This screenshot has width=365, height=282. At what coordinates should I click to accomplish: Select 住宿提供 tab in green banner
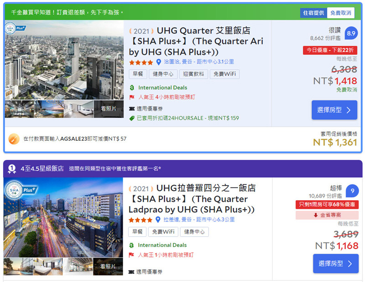click(x=313, y=13)
